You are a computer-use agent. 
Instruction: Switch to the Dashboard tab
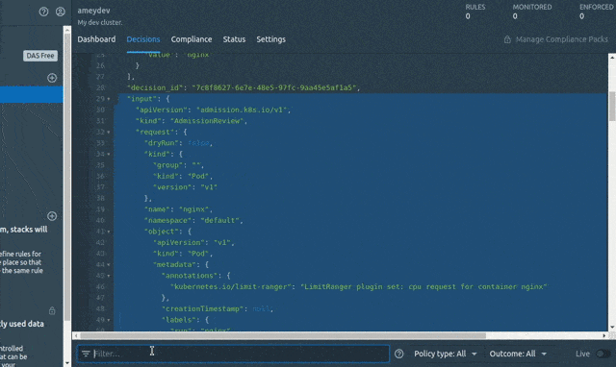(96, 39)
